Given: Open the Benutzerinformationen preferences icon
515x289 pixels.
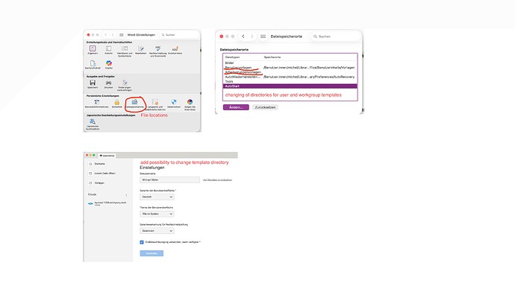Looking at the screenshot, I should point(96,104).
